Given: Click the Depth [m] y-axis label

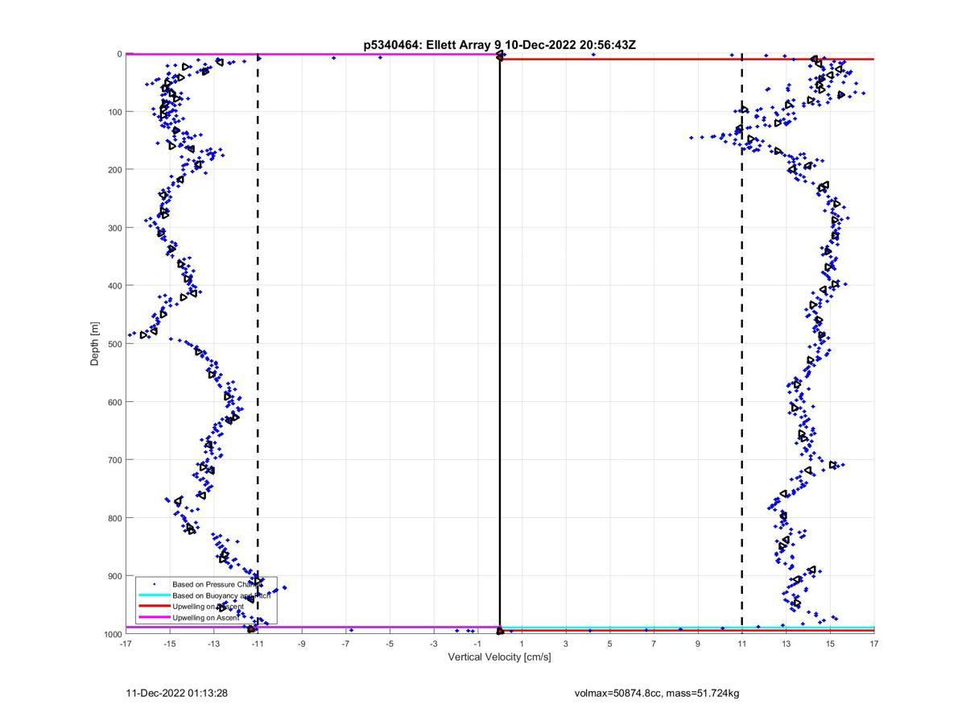Looking at the screenshot, I should [95, 344].
